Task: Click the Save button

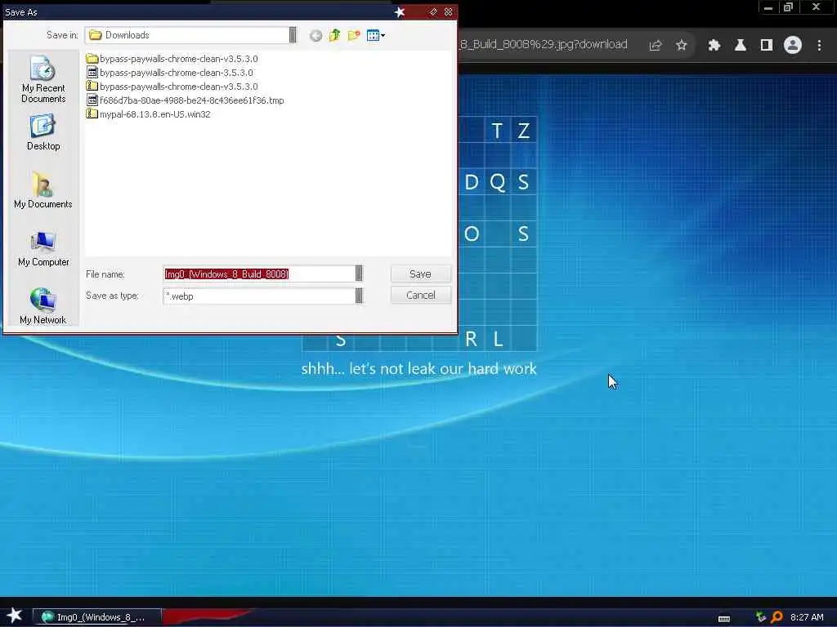Action: click(421, 273)
